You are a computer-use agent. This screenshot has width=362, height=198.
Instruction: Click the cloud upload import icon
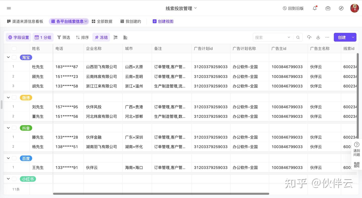[309, 37]
